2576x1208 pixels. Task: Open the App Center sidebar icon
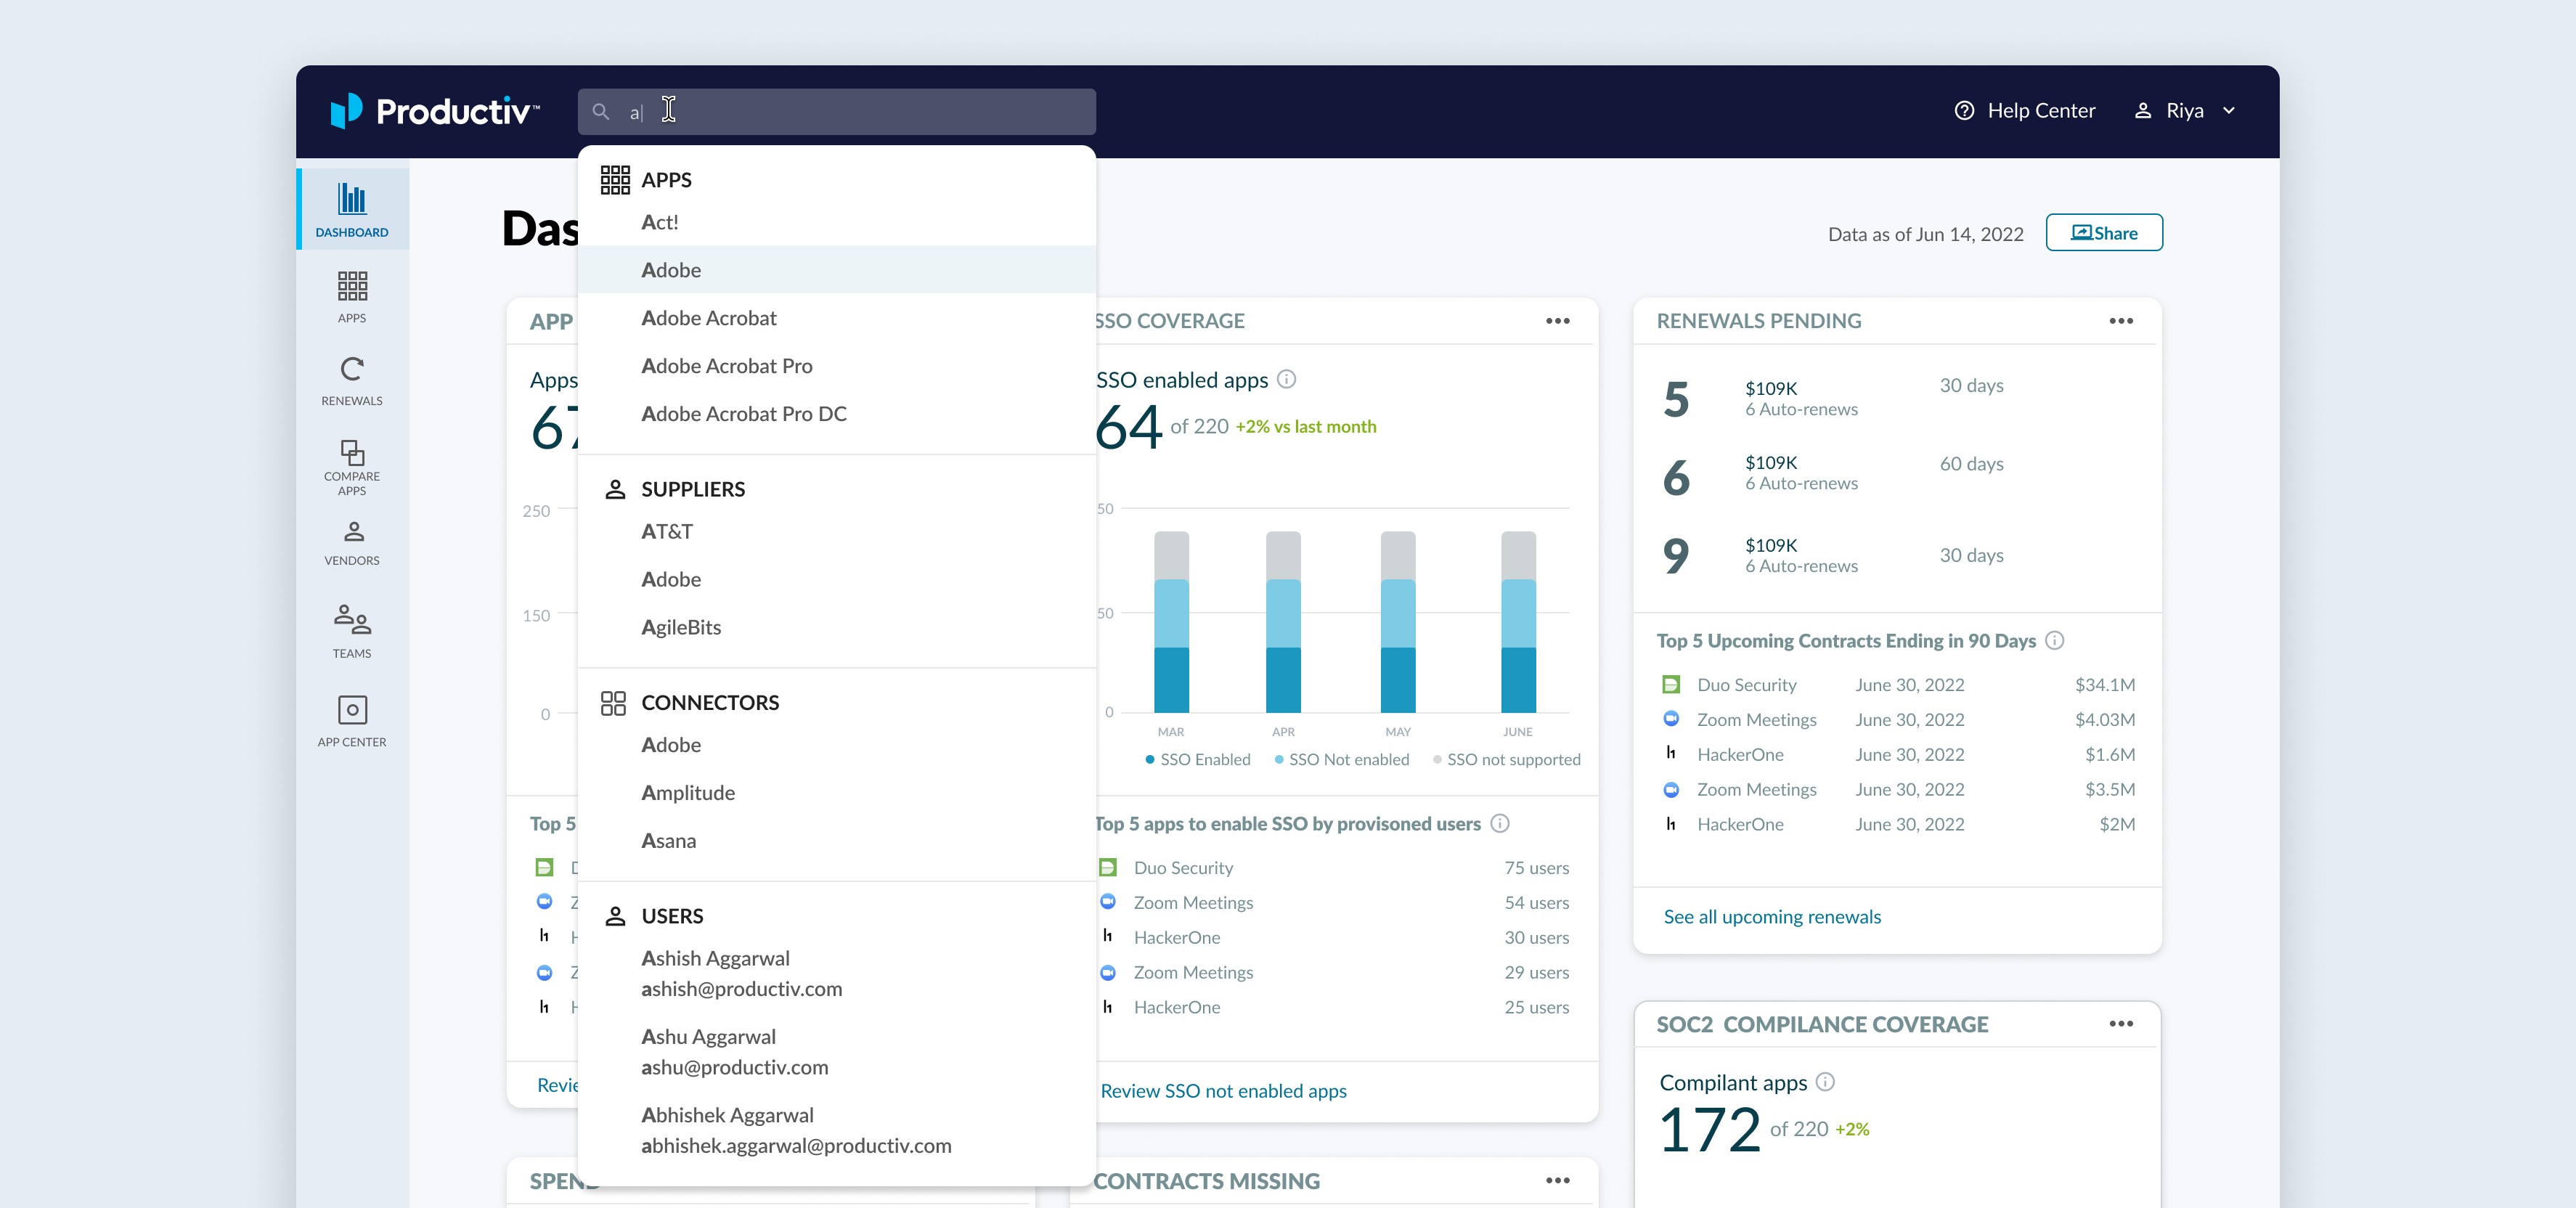click(x=352, y=710)
